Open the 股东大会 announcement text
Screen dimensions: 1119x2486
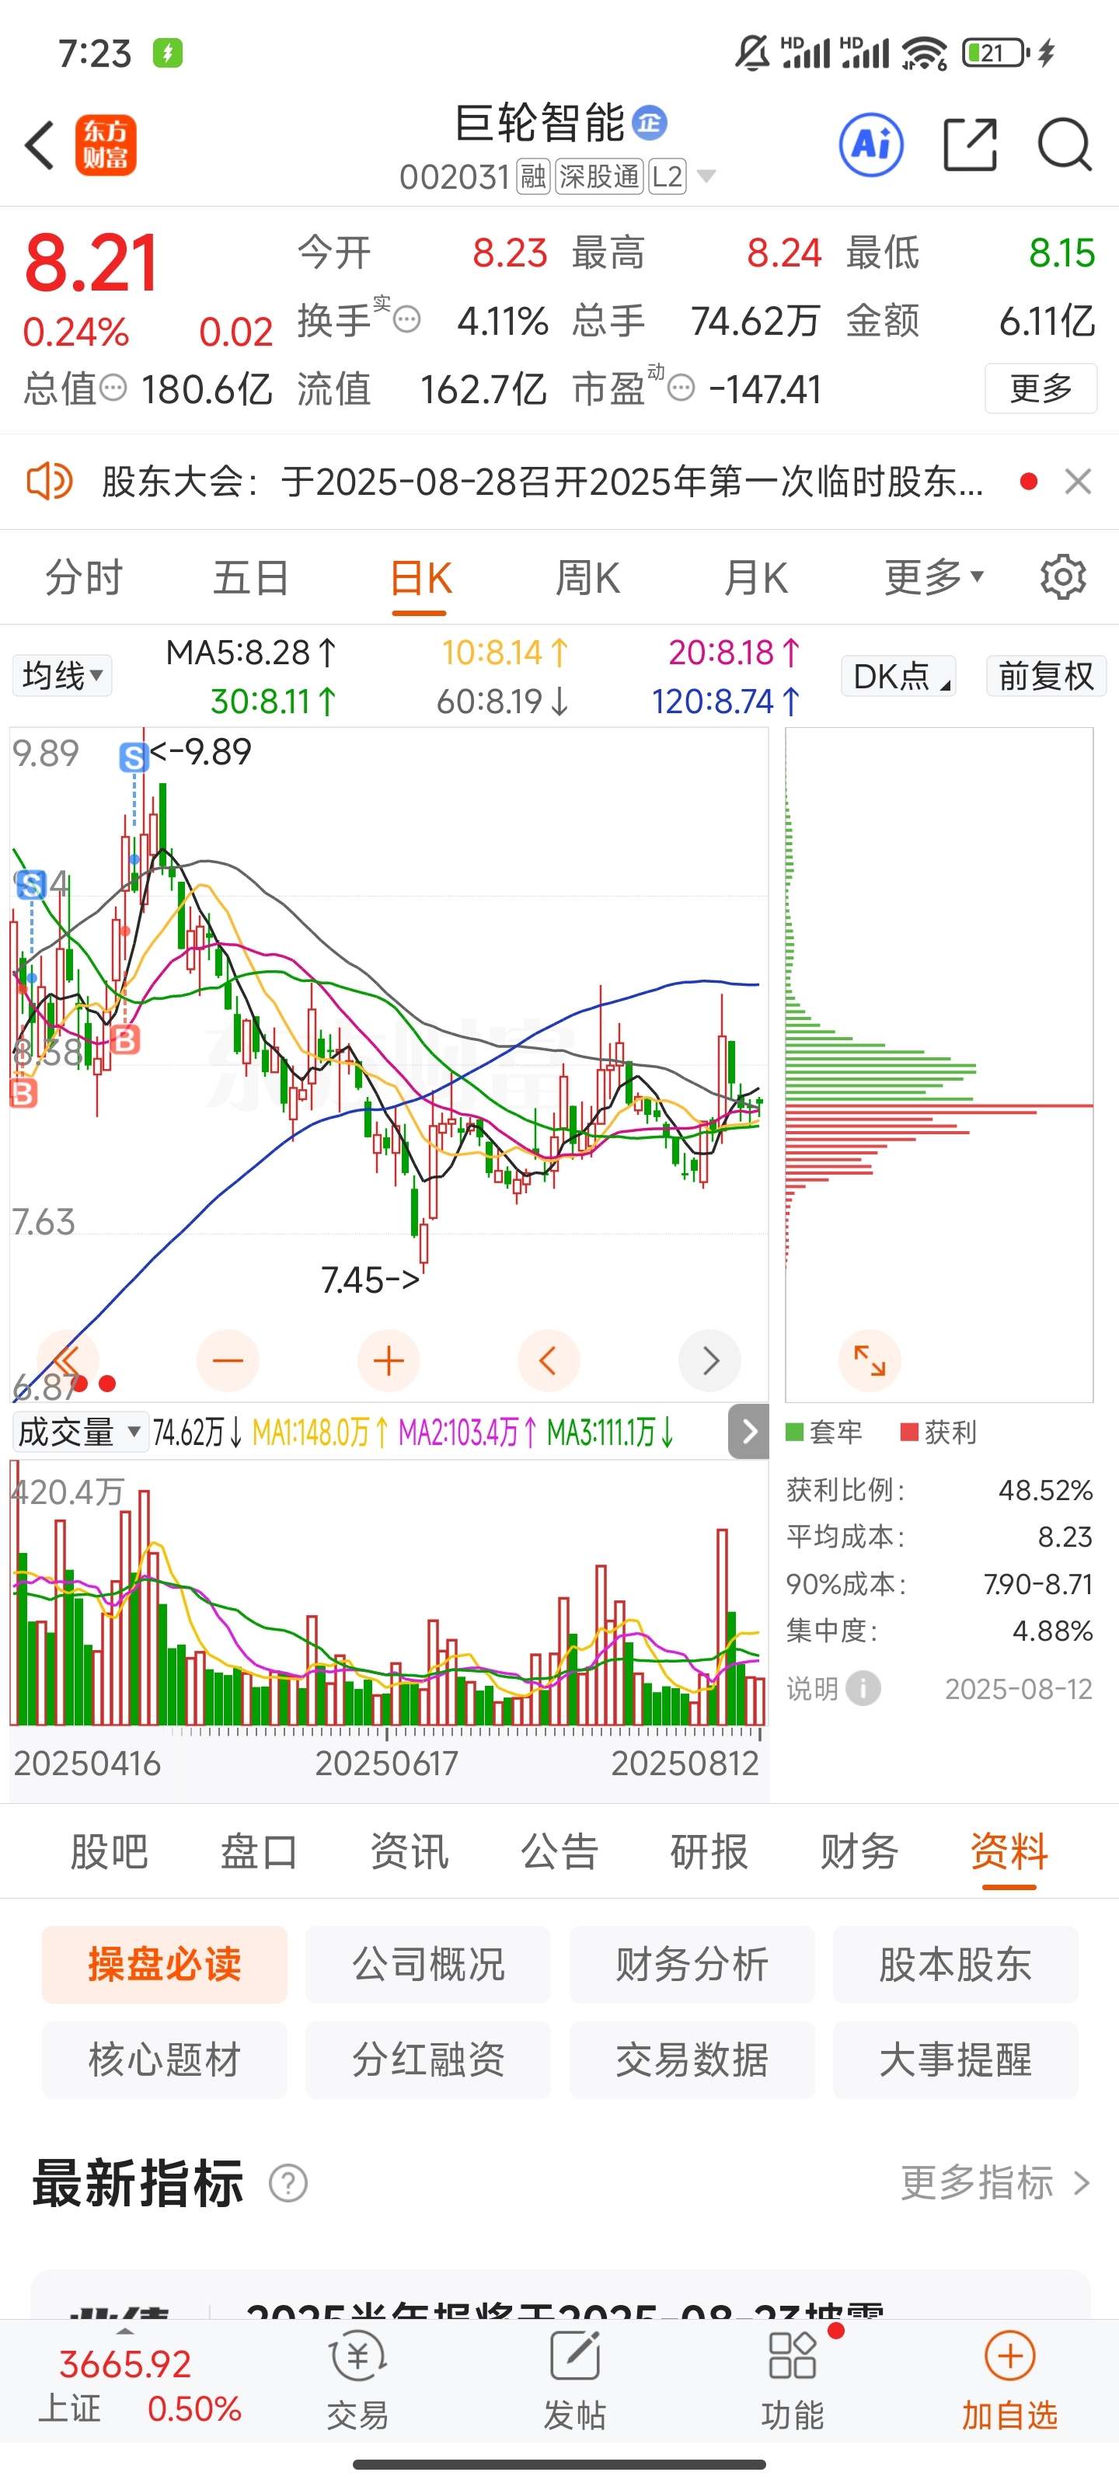pyautogui.click(x=542, y=481)
